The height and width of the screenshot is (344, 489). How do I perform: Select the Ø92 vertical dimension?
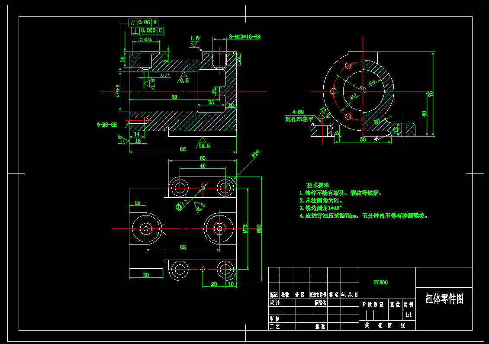click(x=259, y=229)
